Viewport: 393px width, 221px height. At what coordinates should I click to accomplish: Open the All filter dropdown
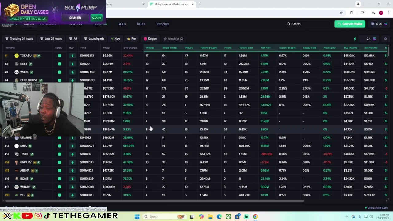click(x=73, y=39)
